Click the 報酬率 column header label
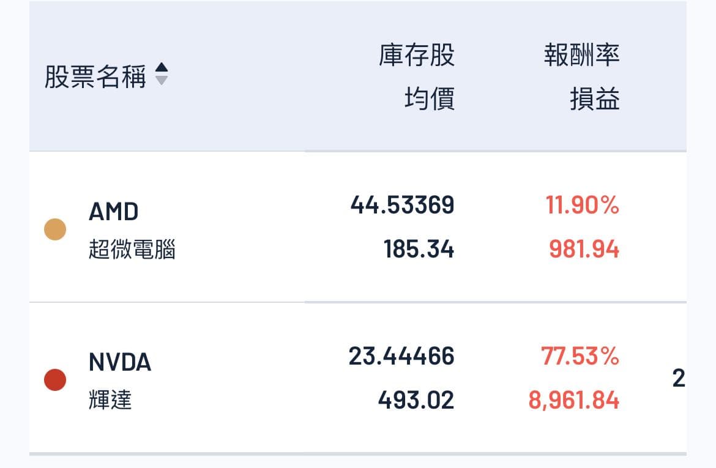This screenshot has width=716, height=468. pyautogui.click(x=582, y=56)
